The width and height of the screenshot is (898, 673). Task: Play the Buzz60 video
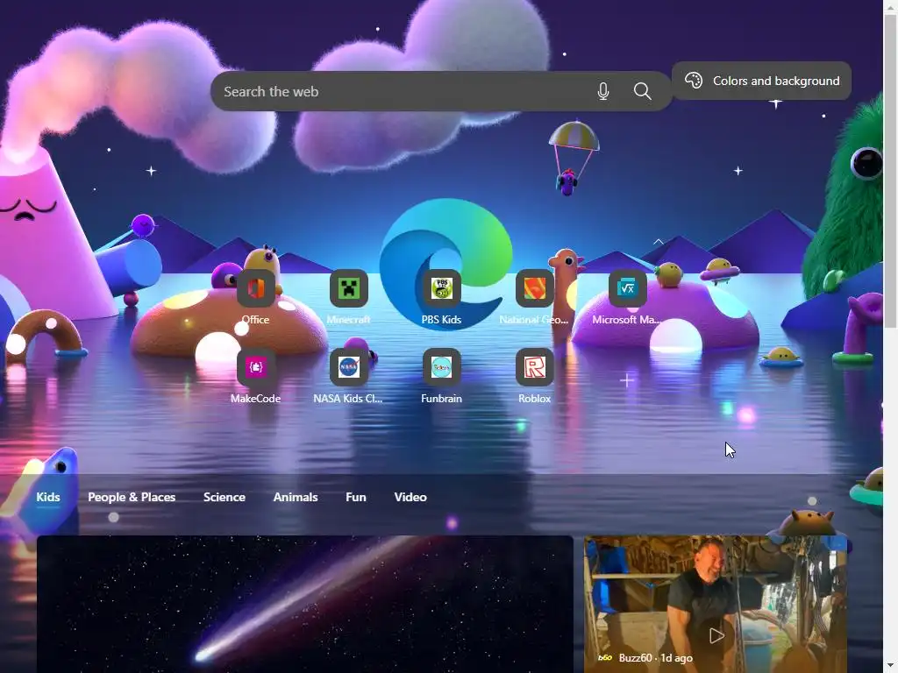click(x=716, y=635)
